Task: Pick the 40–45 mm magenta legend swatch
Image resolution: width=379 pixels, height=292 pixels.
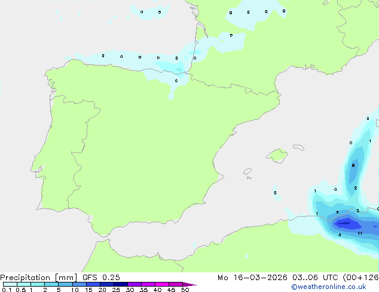Action: (162, 284)
